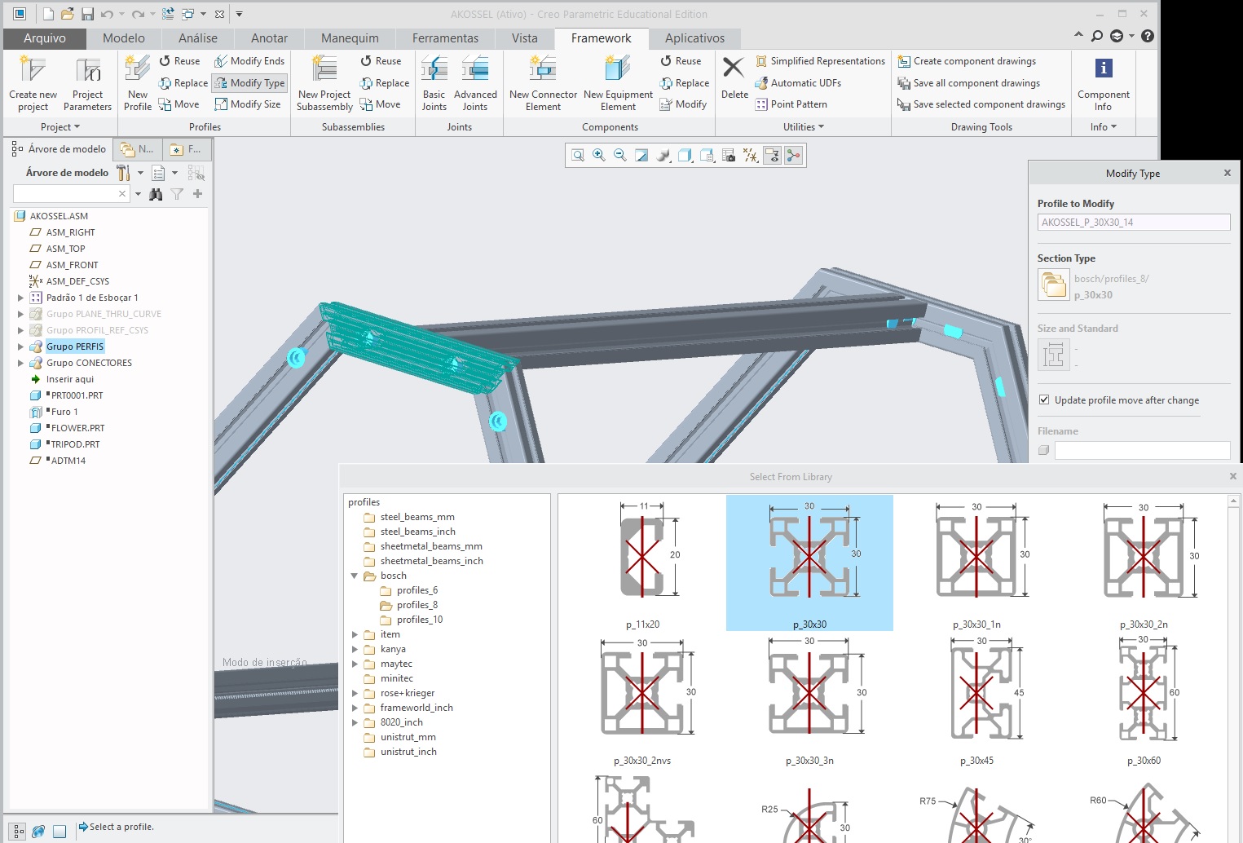The height and width of the screenshot is (843, 1243).
Task: Open the profiles_6 folder
Action: click(x=408, y=590)
